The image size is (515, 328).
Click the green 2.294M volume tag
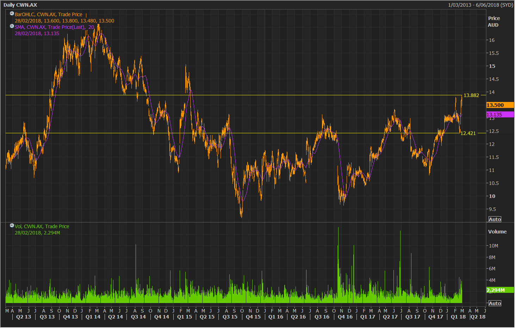point(500,290)
